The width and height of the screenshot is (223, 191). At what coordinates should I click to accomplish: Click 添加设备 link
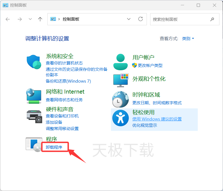54,122
